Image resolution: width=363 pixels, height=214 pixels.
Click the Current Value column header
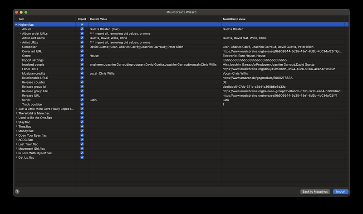[155, 19]
